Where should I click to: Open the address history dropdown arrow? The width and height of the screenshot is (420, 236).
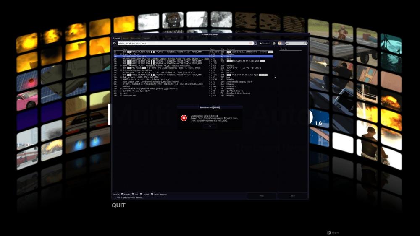[255, 43]
